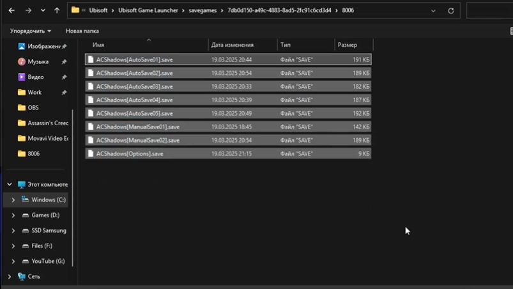Select the ACShadows[Options].save file
Image resolution: width=513 pixels, height=289 pixels.
click(x=130, y=153)
